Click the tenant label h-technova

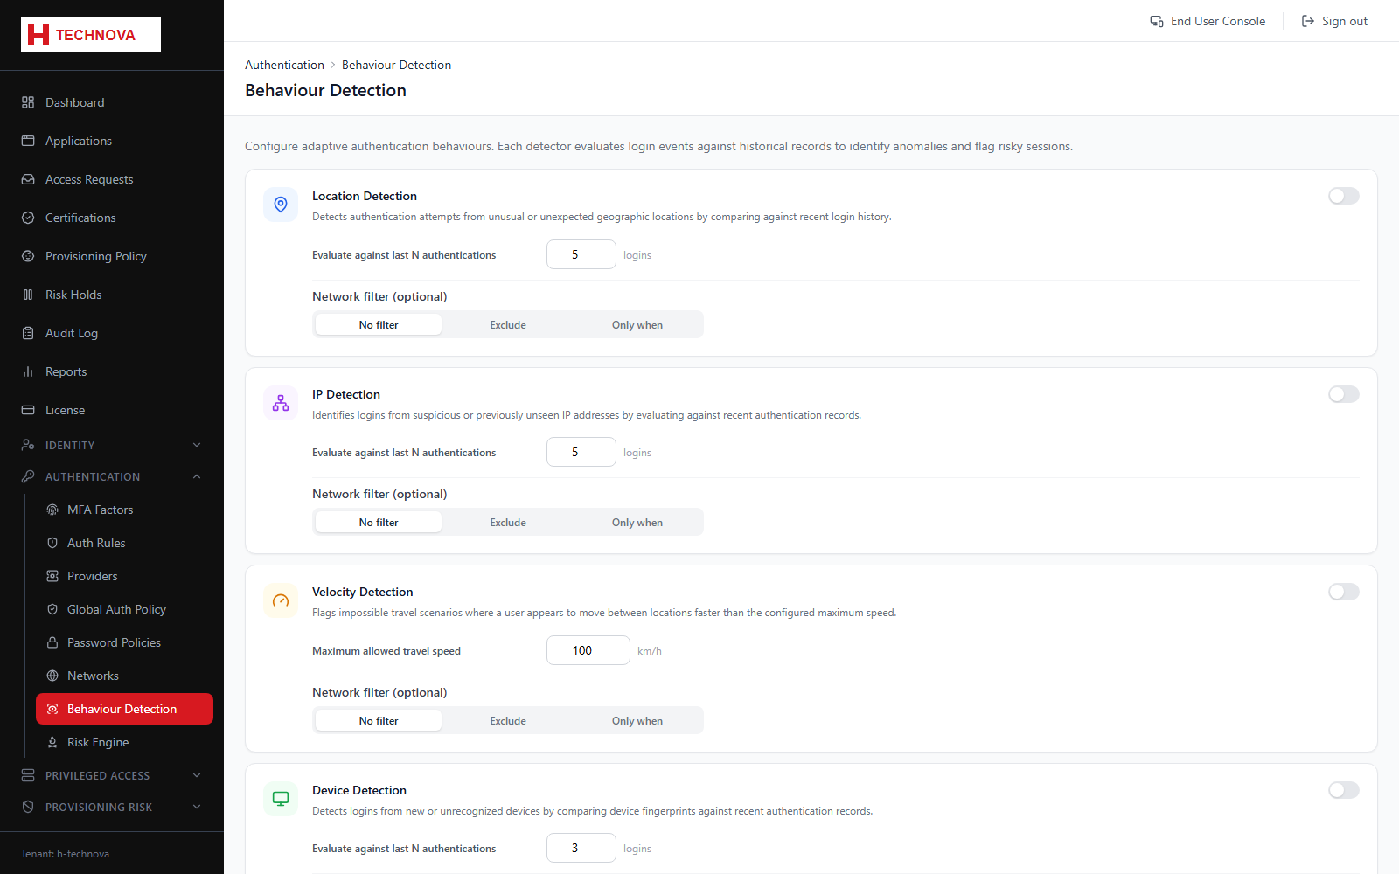tap(66, 854)
